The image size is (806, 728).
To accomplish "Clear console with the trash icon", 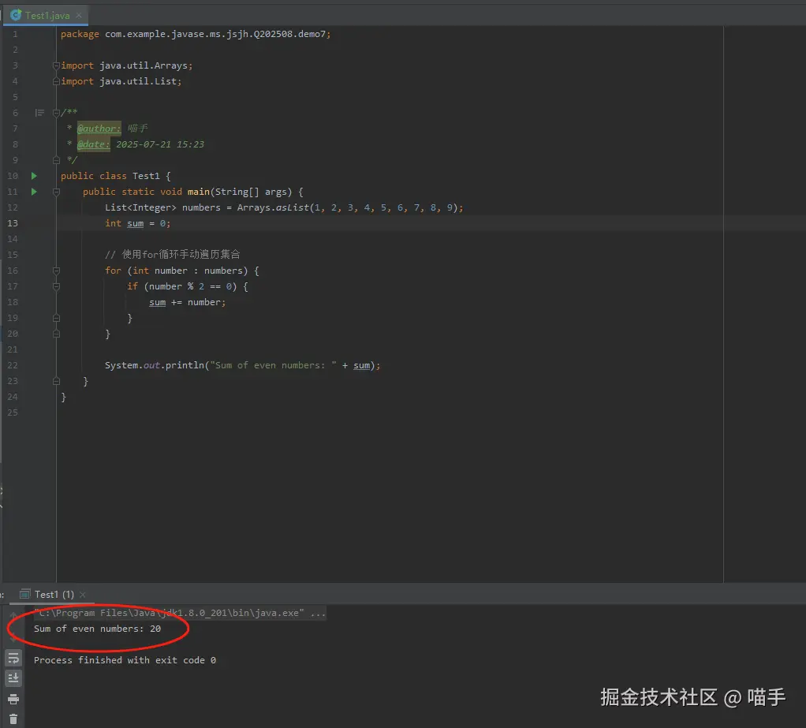I will tap(13, 720).
